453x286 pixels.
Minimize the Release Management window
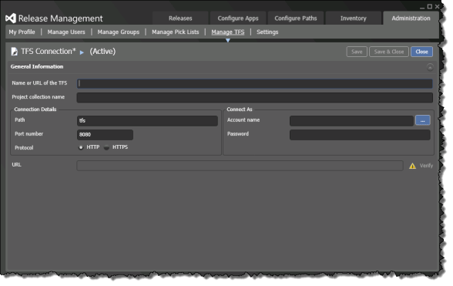pyautogui.click(x=422, y=7)
